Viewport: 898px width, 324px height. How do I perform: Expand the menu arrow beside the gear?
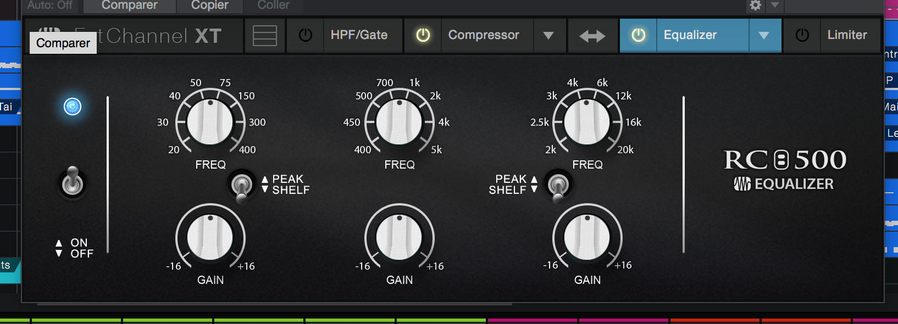point(774,5)
